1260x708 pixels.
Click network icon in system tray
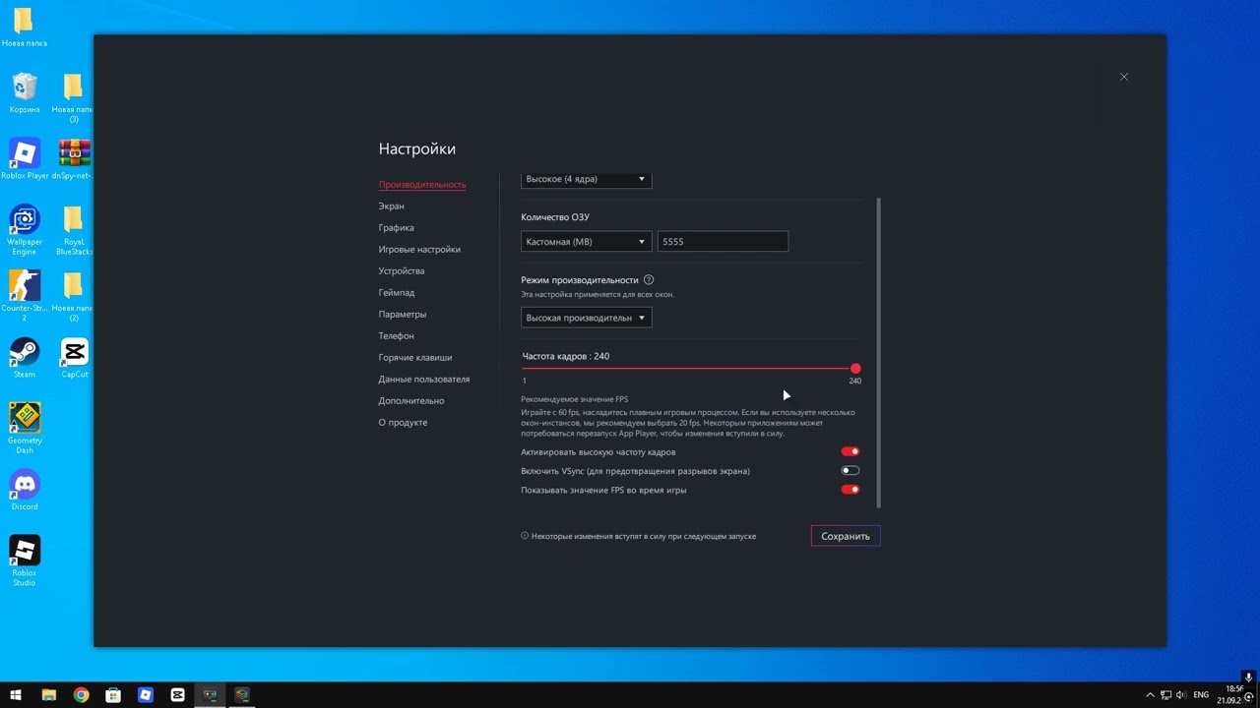pyautogui.click(x=1165, y=695)
